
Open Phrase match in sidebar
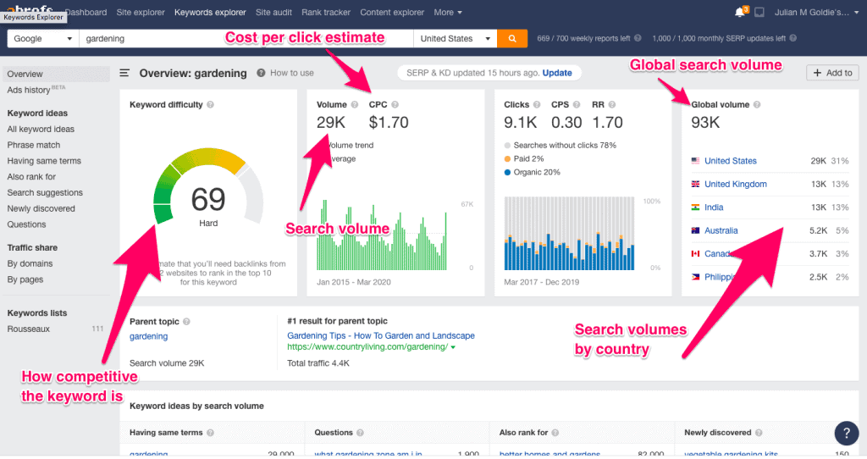(x=34, y=145)
